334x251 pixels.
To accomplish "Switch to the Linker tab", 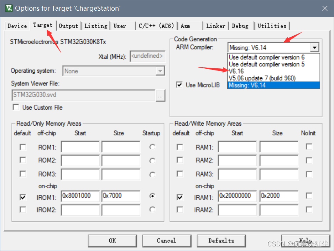I will click(x=215, y=26).
